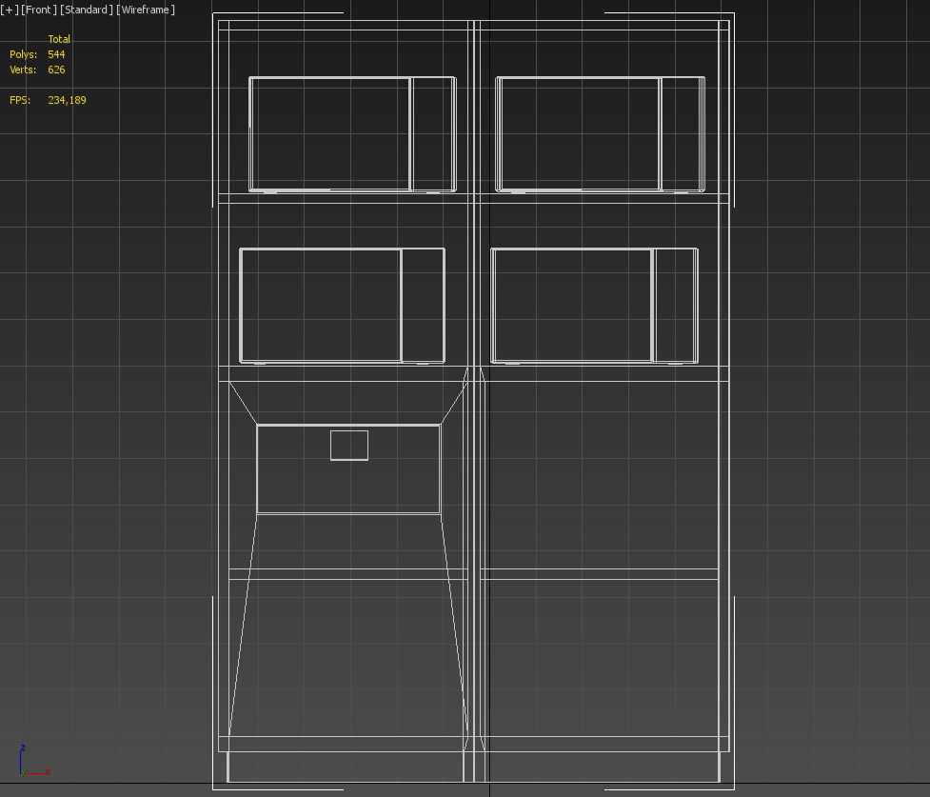Open the [Front] view menu
The height and width of the screenshot is (797, 930).
click(x=39, y=10)
